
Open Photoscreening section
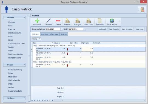click(x=15, y=58)
